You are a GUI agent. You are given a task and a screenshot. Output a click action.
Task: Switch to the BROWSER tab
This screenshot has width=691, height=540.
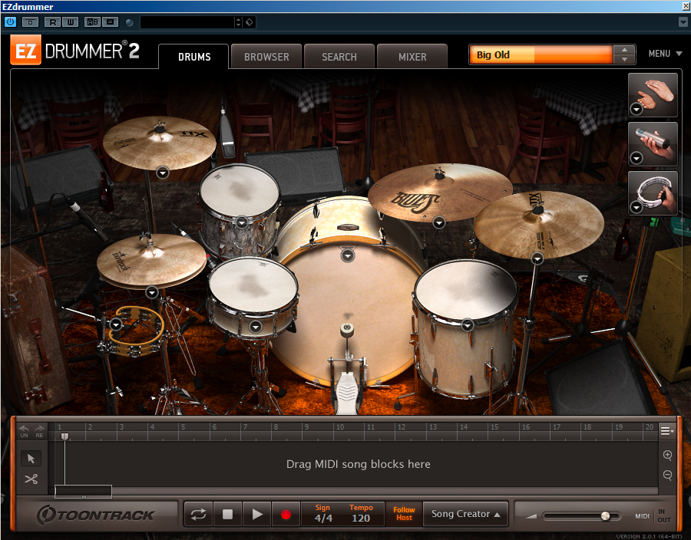point(266,57)
